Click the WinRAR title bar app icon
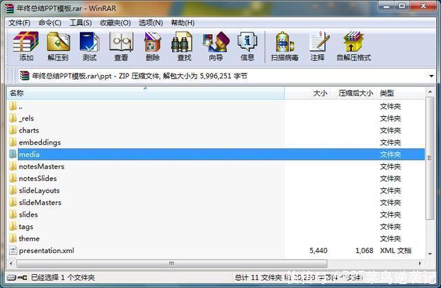This screenshot has height=288, width=441. coord(9,8)
